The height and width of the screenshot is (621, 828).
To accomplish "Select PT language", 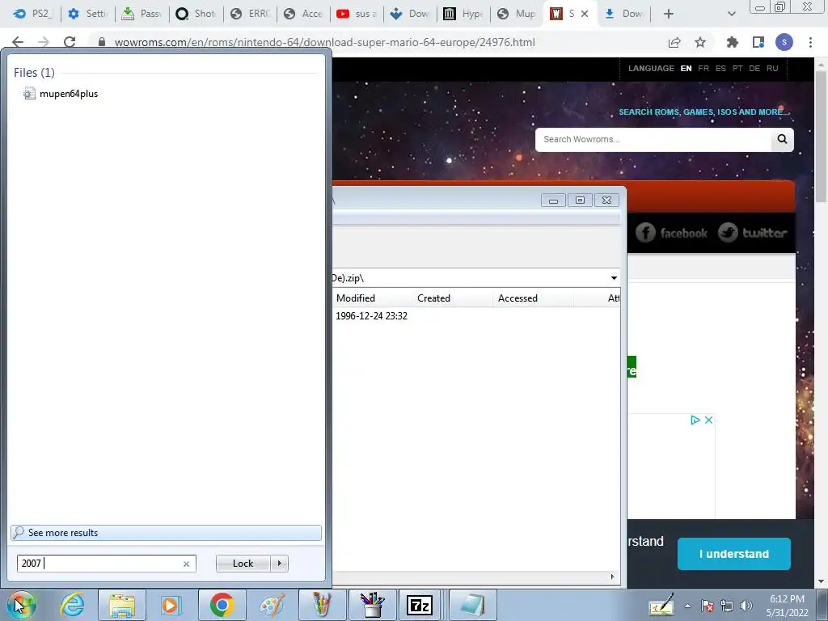I will 737,68.
